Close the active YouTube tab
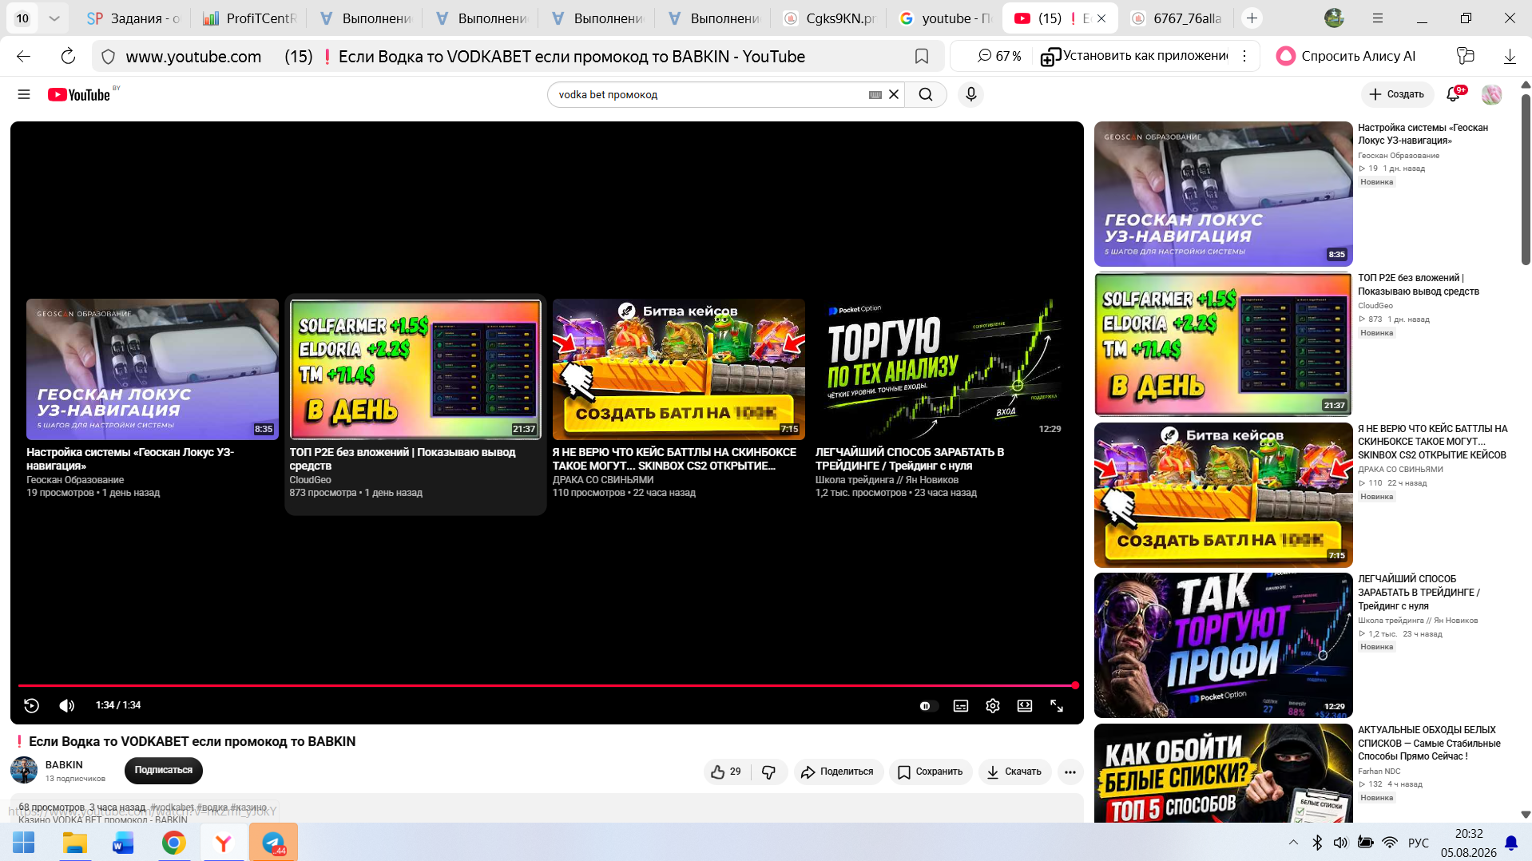The width and height of the screenshot is (1532, 861). (1101, 18)
